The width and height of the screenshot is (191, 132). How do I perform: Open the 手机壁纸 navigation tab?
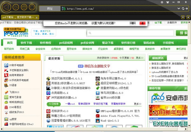coord(168,43)
